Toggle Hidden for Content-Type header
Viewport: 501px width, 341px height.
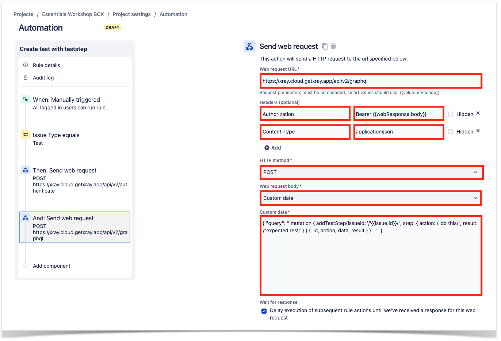coord(451,132)
